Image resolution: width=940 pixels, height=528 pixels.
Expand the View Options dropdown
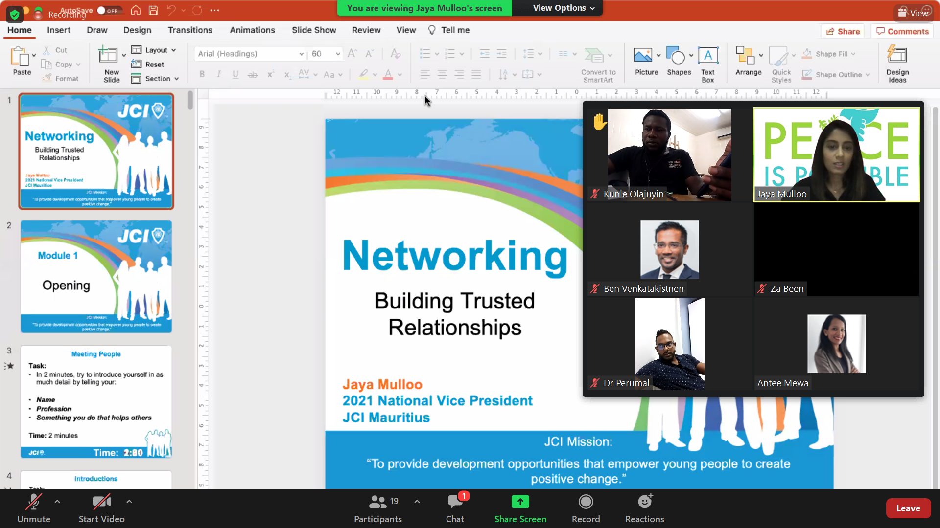[x=564, y=8]
